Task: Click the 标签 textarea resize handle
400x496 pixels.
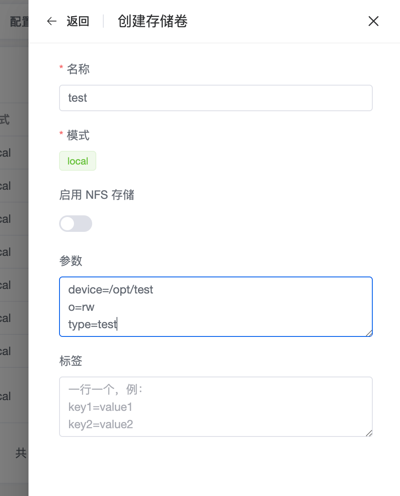Action: (x=369, y=433)
